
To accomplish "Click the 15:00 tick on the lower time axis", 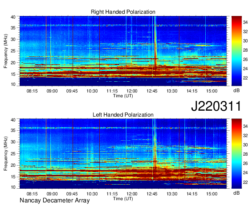I will (212, 194).
